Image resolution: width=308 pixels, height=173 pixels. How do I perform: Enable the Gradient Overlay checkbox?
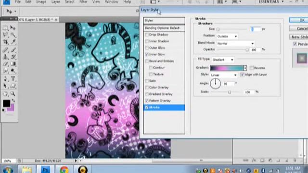[x=147, y=94]
